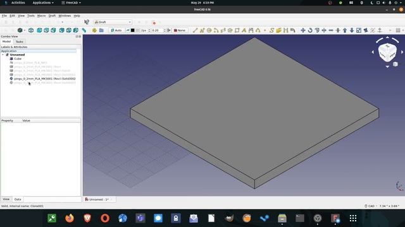Open the Tools menu
The width and height of the screenshot is (405, 227).
pos(31,16)
